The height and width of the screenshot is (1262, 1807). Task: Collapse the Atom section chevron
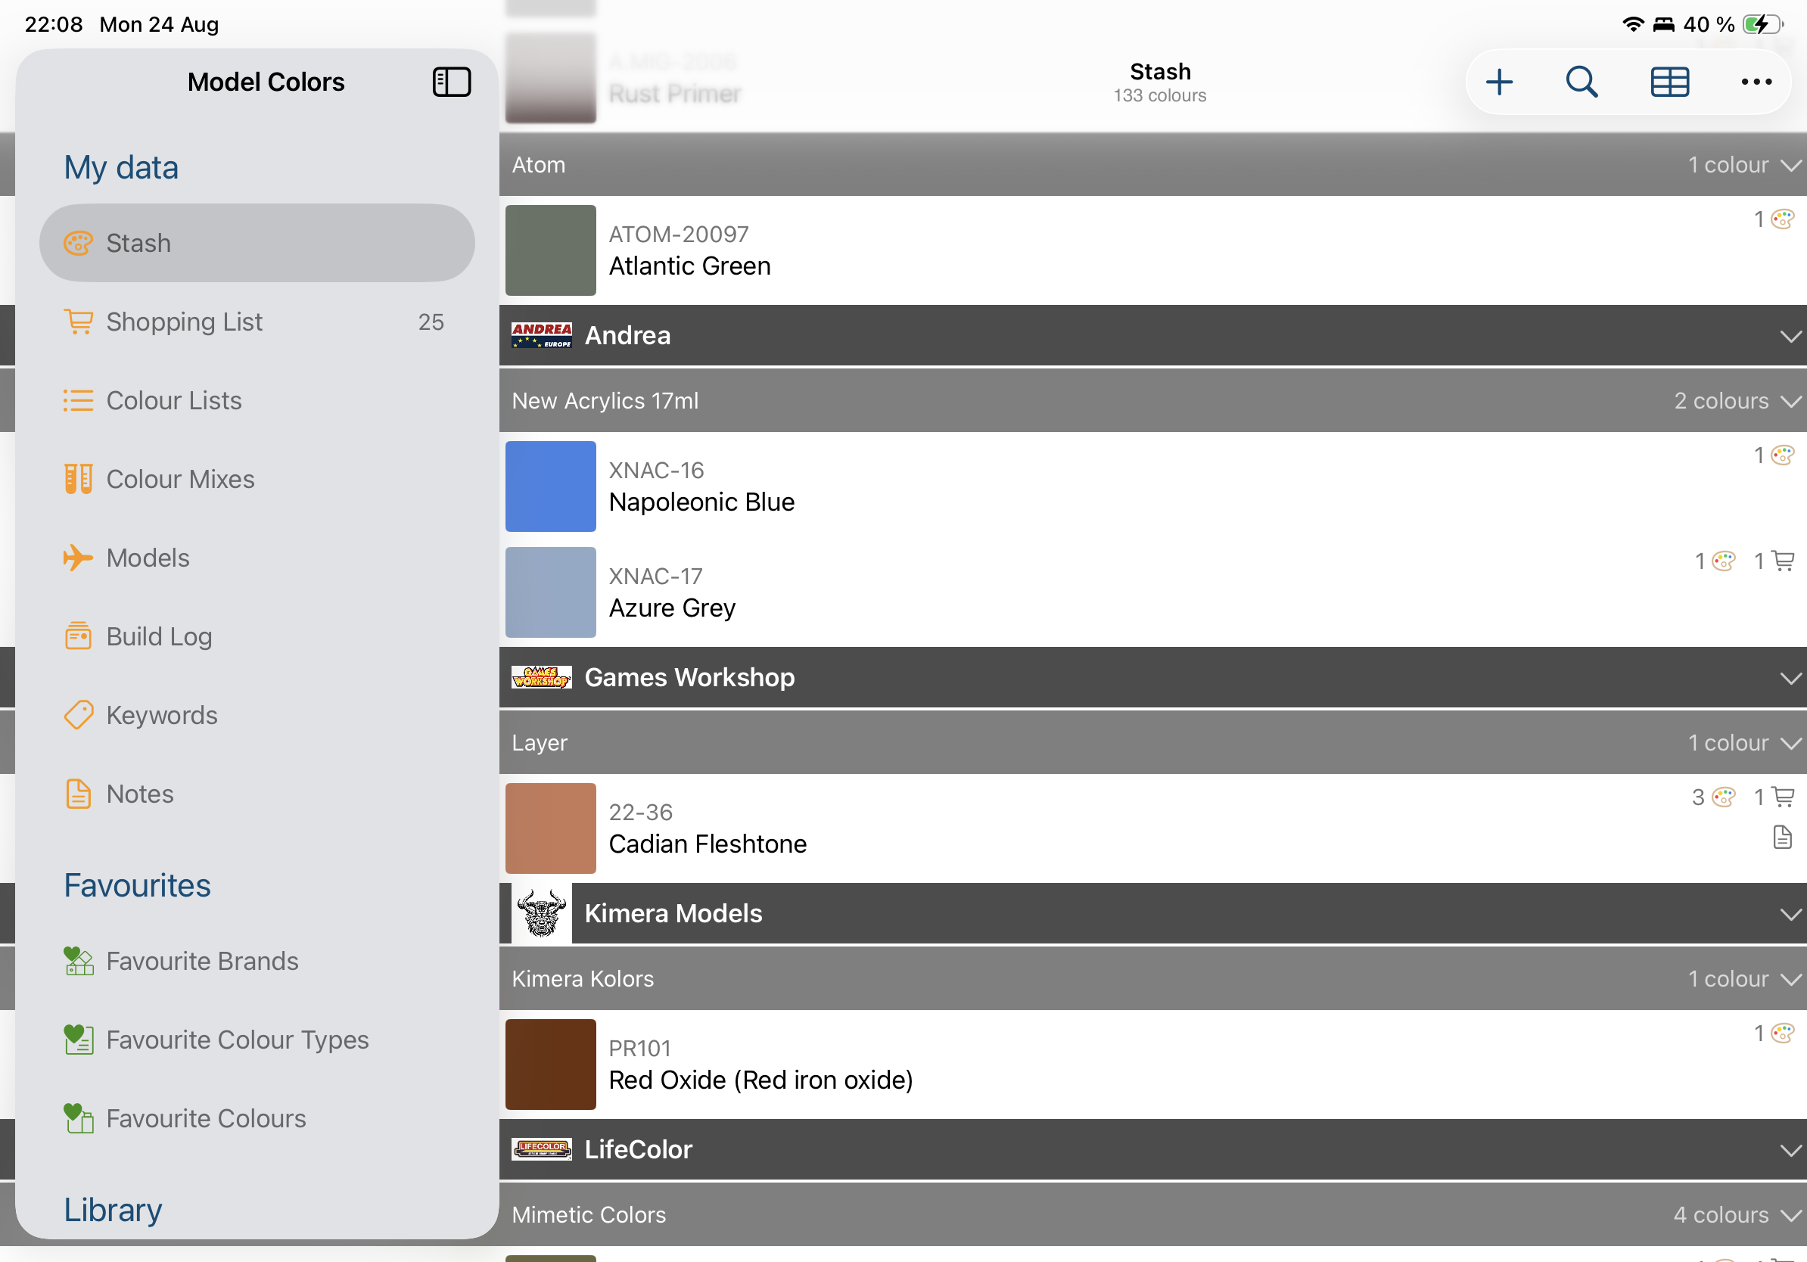coord(1790,165)
